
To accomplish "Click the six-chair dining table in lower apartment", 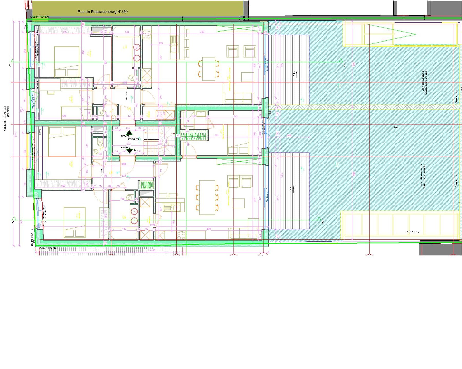I will 207,197.
